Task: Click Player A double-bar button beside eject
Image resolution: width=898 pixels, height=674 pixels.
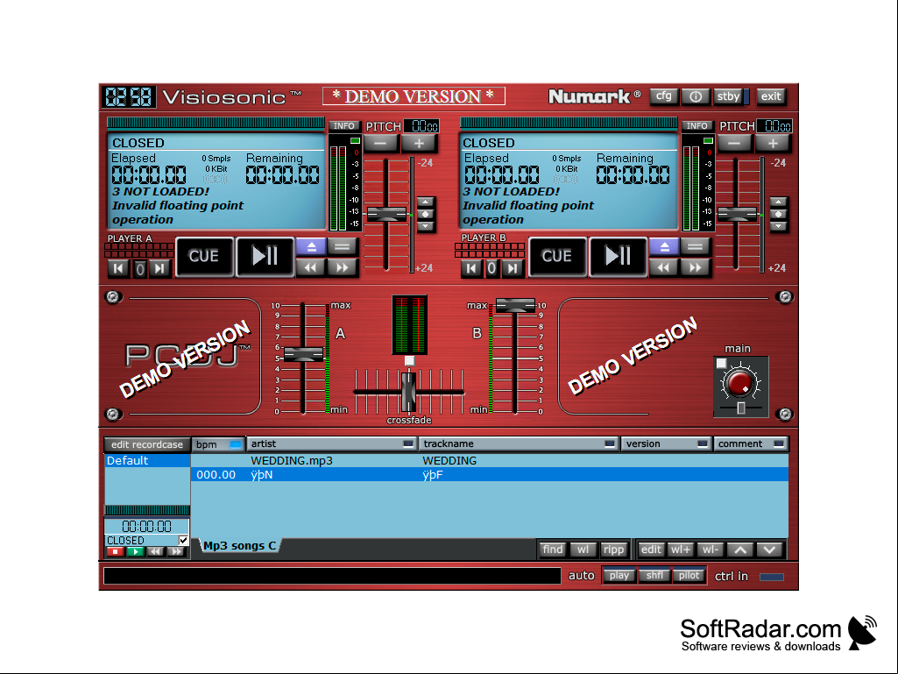Action: coord(343,247)
